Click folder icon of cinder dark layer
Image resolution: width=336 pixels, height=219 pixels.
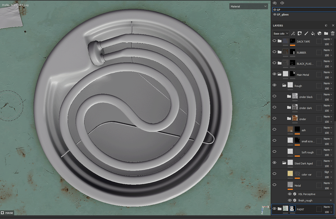click(x=289, y=108)
